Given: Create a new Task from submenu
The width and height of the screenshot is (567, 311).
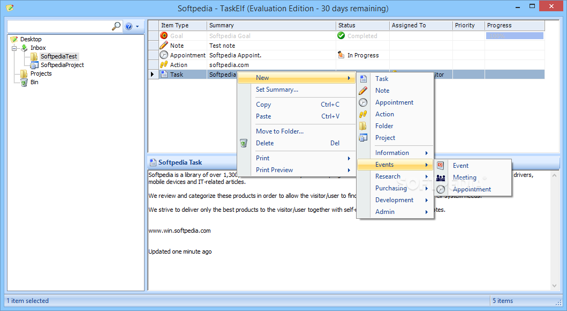Looking at the screenshot, I should click(395, 79).
